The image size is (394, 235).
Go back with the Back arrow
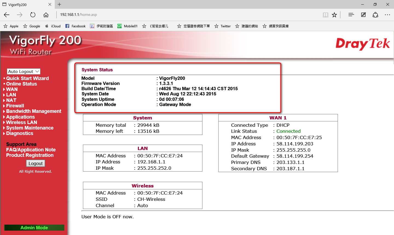point(7,15)
